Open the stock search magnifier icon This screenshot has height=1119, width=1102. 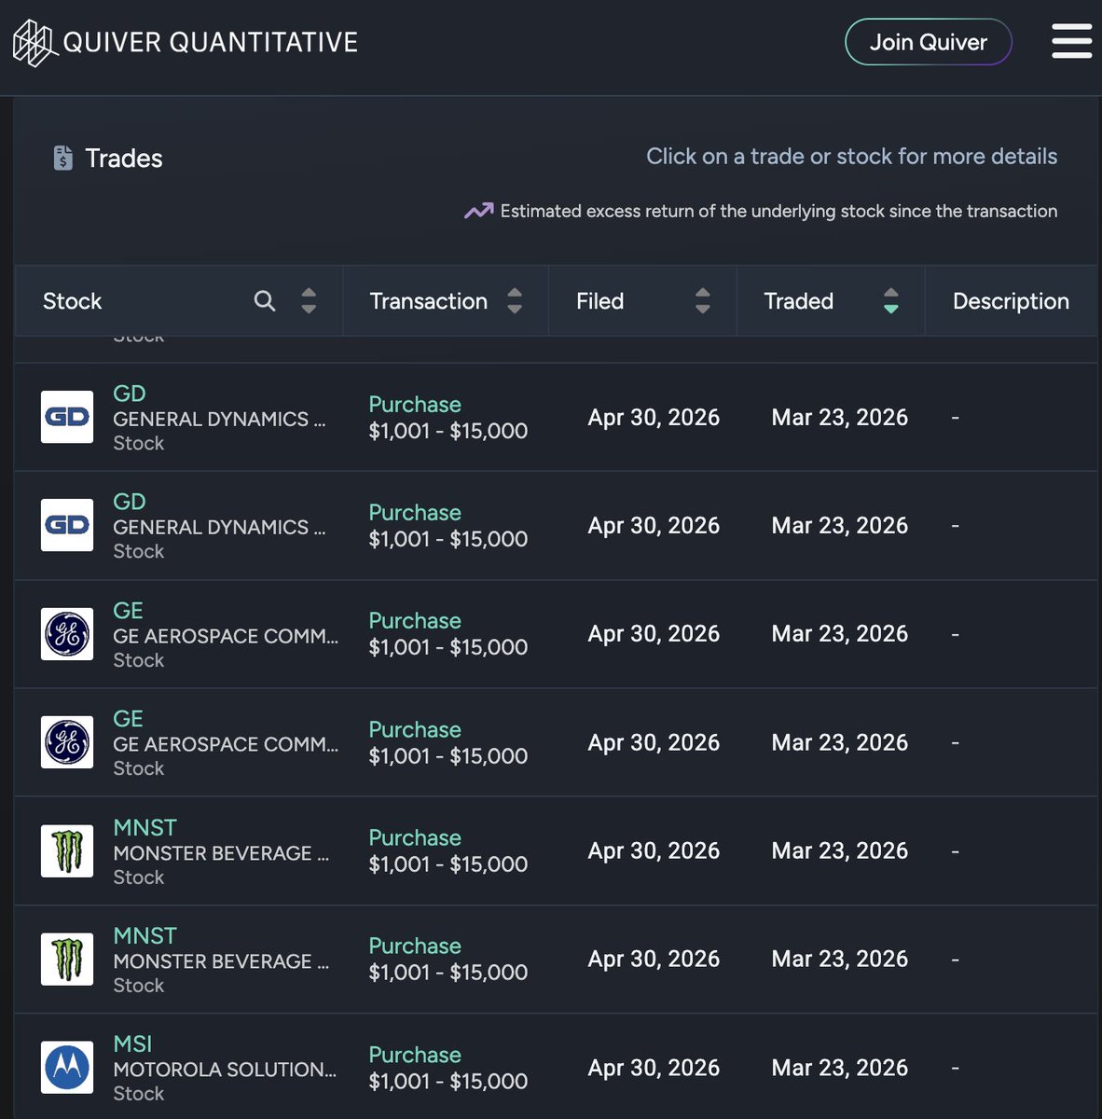(x=265, y=300)
